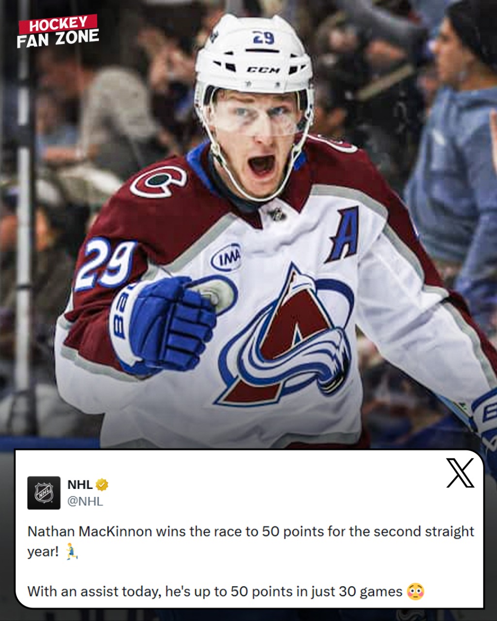Viewport: 497px width, 621px height.
Task: Click the NHL account name
Action: pyautogui.click(x=80, y=485)
